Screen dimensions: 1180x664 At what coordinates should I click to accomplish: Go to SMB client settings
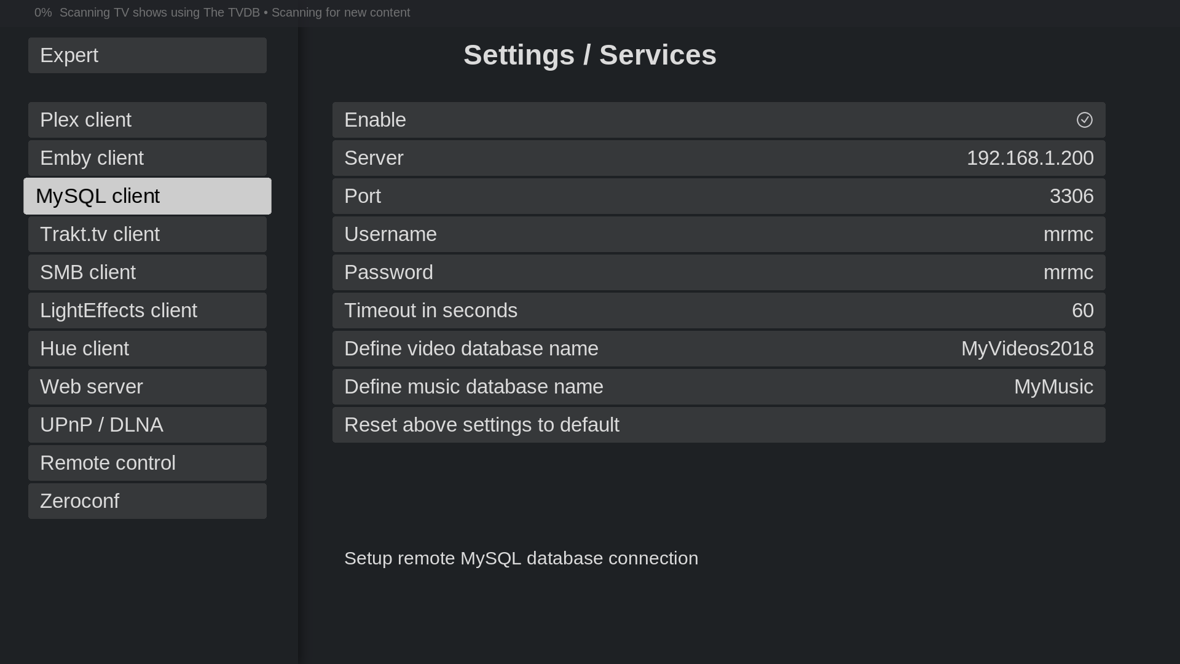click(147, 272)
